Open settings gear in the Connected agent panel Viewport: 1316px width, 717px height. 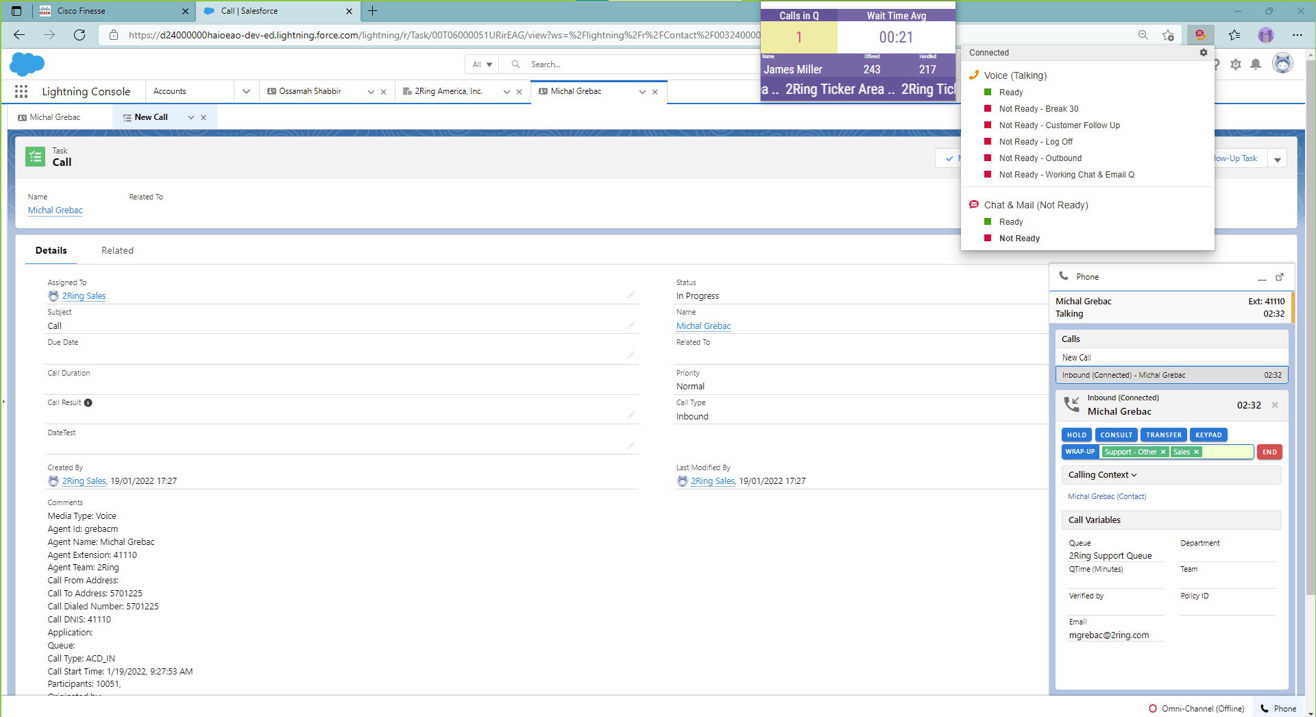(x=1204, y=52)
